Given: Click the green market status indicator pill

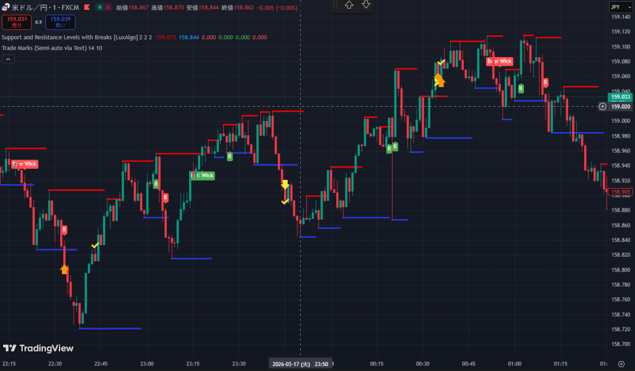Looking at the screenshot, I should [99, 7].
